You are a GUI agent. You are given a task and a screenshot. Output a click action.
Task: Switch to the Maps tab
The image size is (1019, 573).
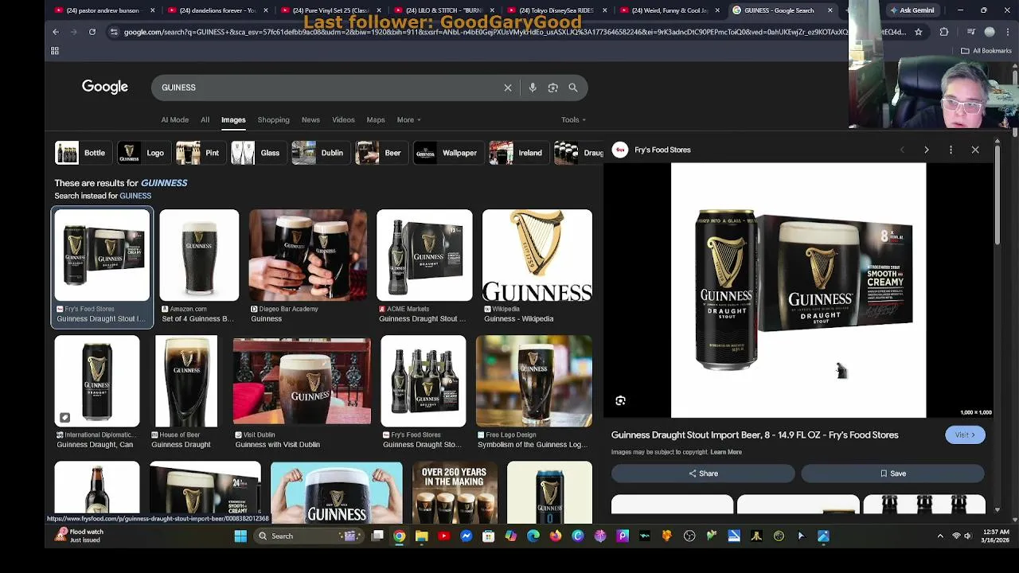[376, 120]
